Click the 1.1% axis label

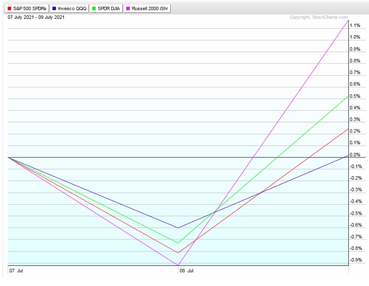click(x=355, y=26)
